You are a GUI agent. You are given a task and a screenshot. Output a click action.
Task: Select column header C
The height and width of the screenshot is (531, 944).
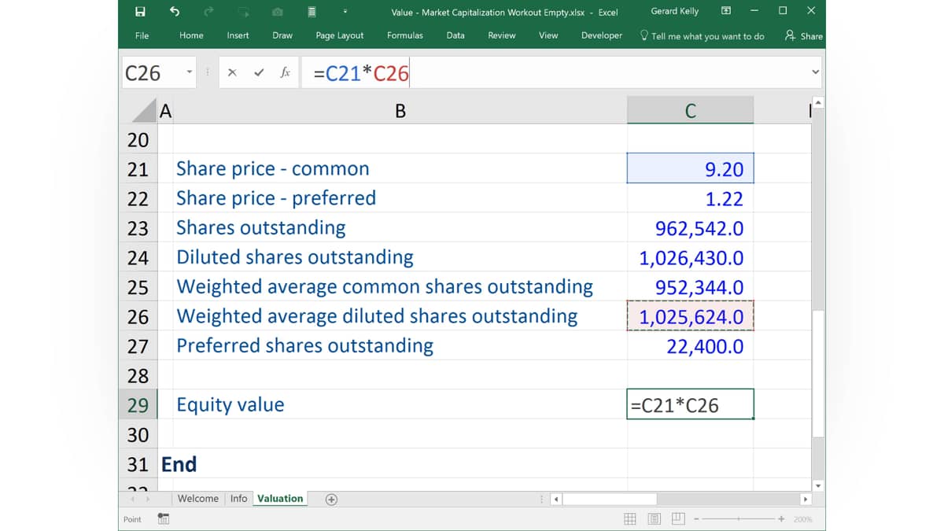(690, 111)
